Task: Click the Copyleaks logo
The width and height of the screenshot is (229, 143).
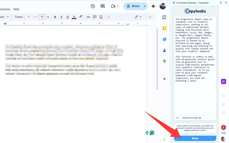Action: coord(195,11)
